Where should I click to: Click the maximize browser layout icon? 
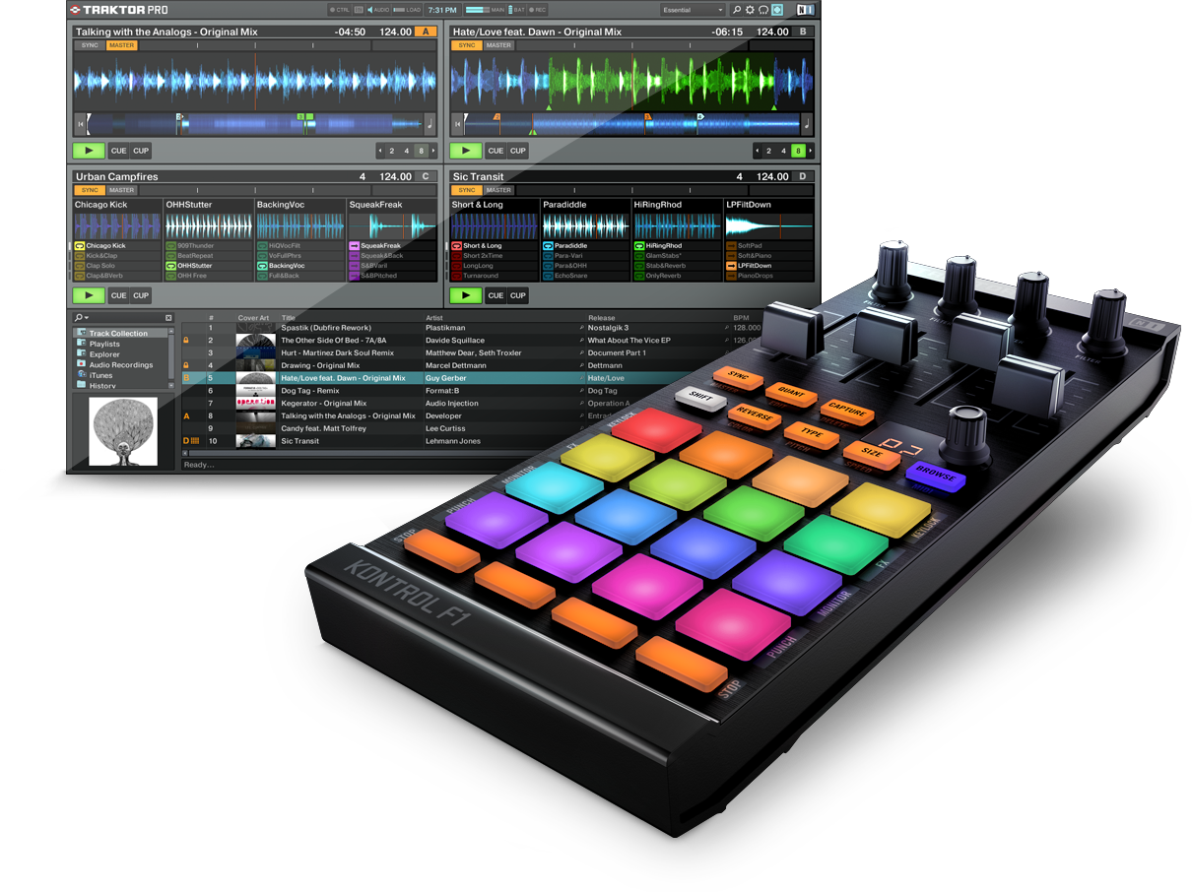pyautogui.click(x=777, y=10)
